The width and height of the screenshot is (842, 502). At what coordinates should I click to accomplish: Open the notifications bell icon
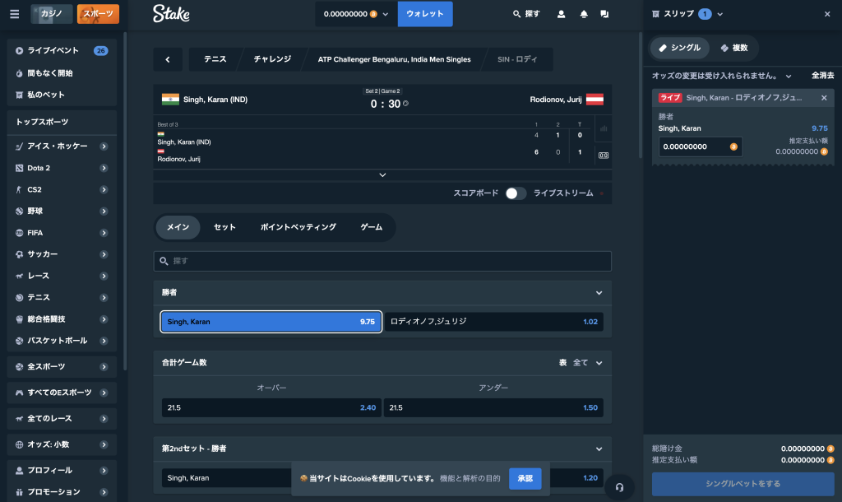[584, 14]
